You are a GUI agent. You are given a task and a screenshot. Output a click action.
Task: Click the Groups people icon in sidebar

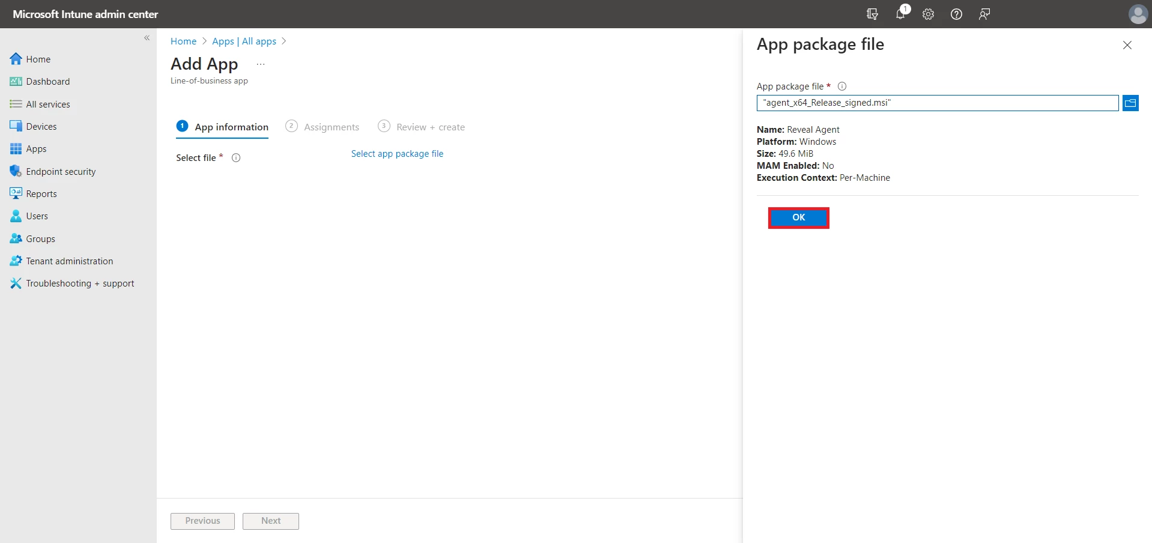tap(16, 238)
